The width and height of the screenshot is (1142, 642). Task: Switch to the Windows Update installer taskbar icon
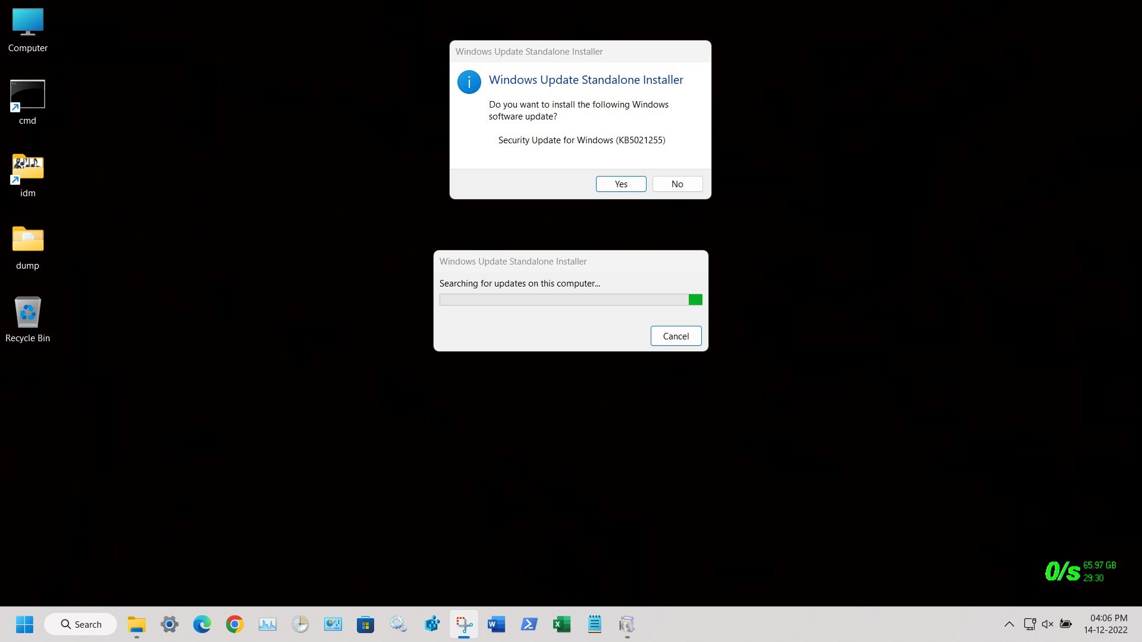627,624
